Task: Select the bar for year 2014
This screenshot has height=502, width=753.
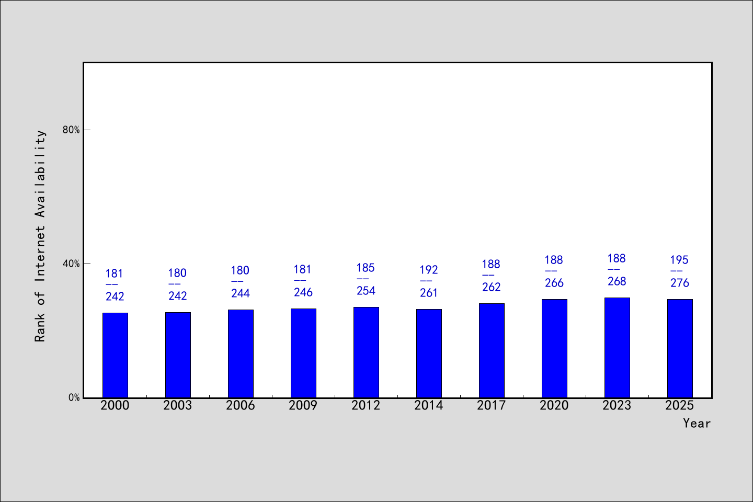Action: [x=429, y=353]
